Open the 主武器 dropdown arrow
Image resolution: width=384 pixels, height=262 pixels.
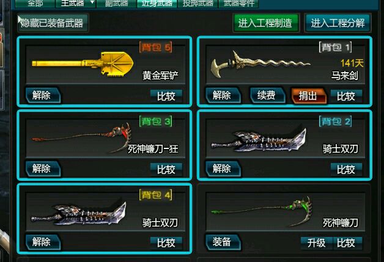92,2
